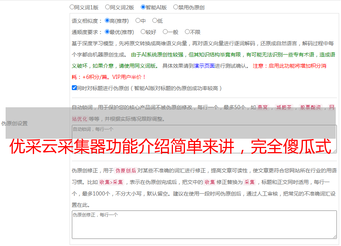Click the 收集>采集 example code tag
The width and height of the screenshot is (341, 246).
pos(111,182)
